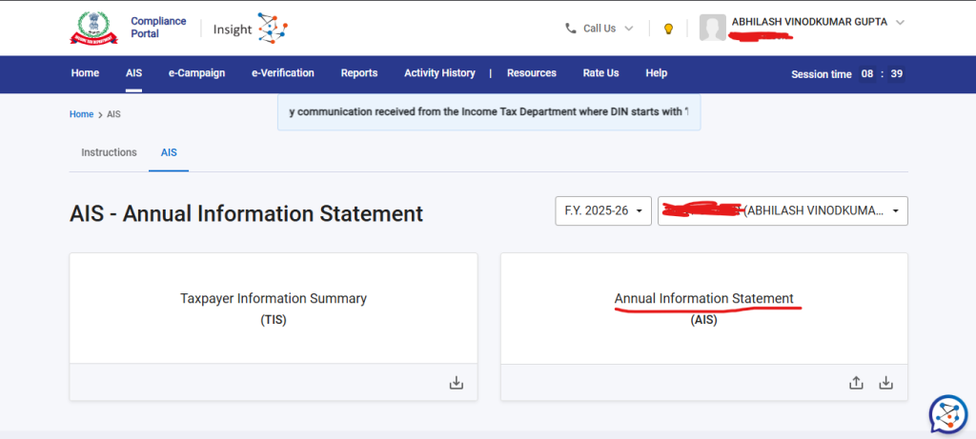Click the phone icon beside Call Us

click(x=570, y=28)
